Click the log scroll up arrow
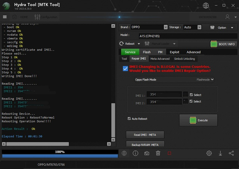The image size is (239, 169). [x=113, y=26]
